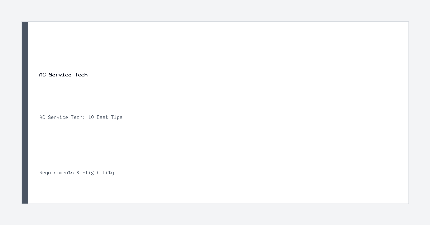The width and height of the screenshot is (430, 225).
Task: Open the AC Service Tech: 10 Best Tips text
Action: [x=81, y=117]
